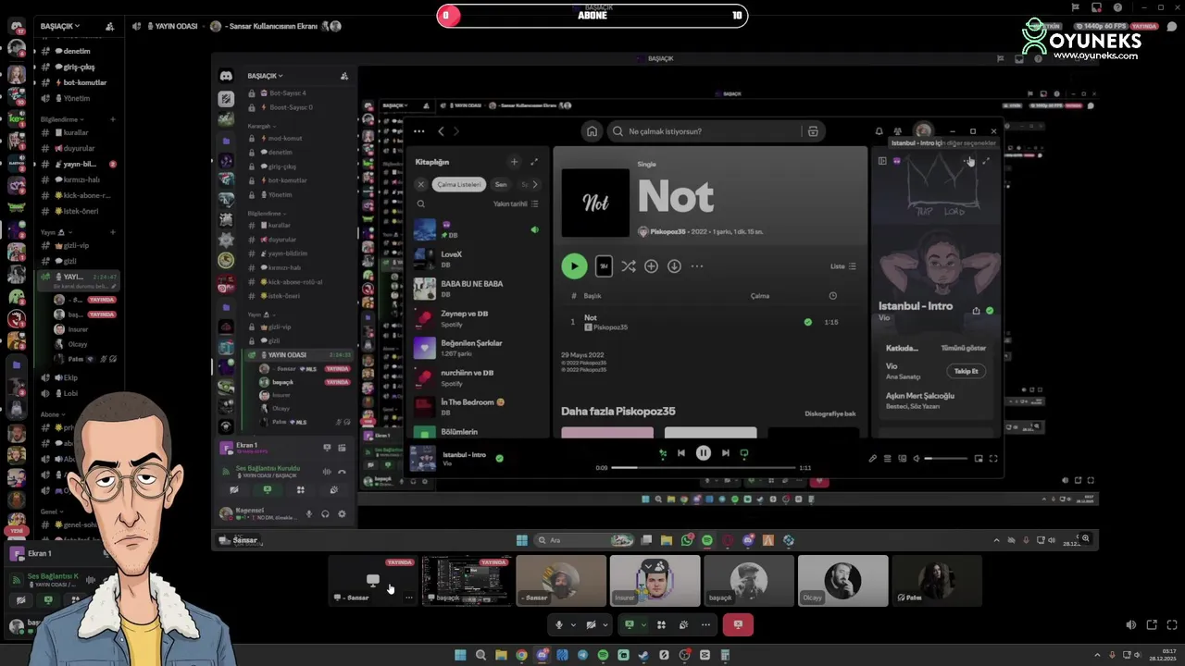Toggle the repeat button in player bar
Viewport: 1185px width, 666px height.
pyautogui.click(x=743, y=453)
